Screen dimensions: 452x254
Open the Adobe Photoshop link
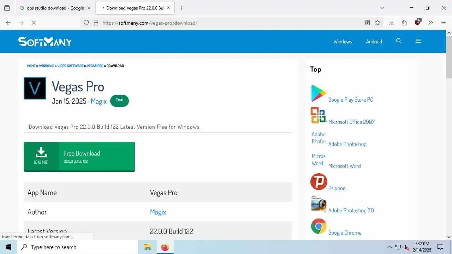pyautogui.click(x=347, y=144)
